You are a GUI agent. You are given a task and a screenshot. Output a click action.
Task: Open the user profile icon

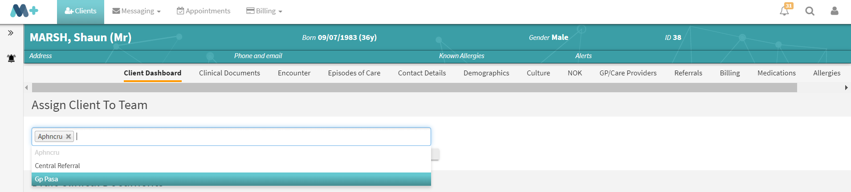[x=834, y=11]
